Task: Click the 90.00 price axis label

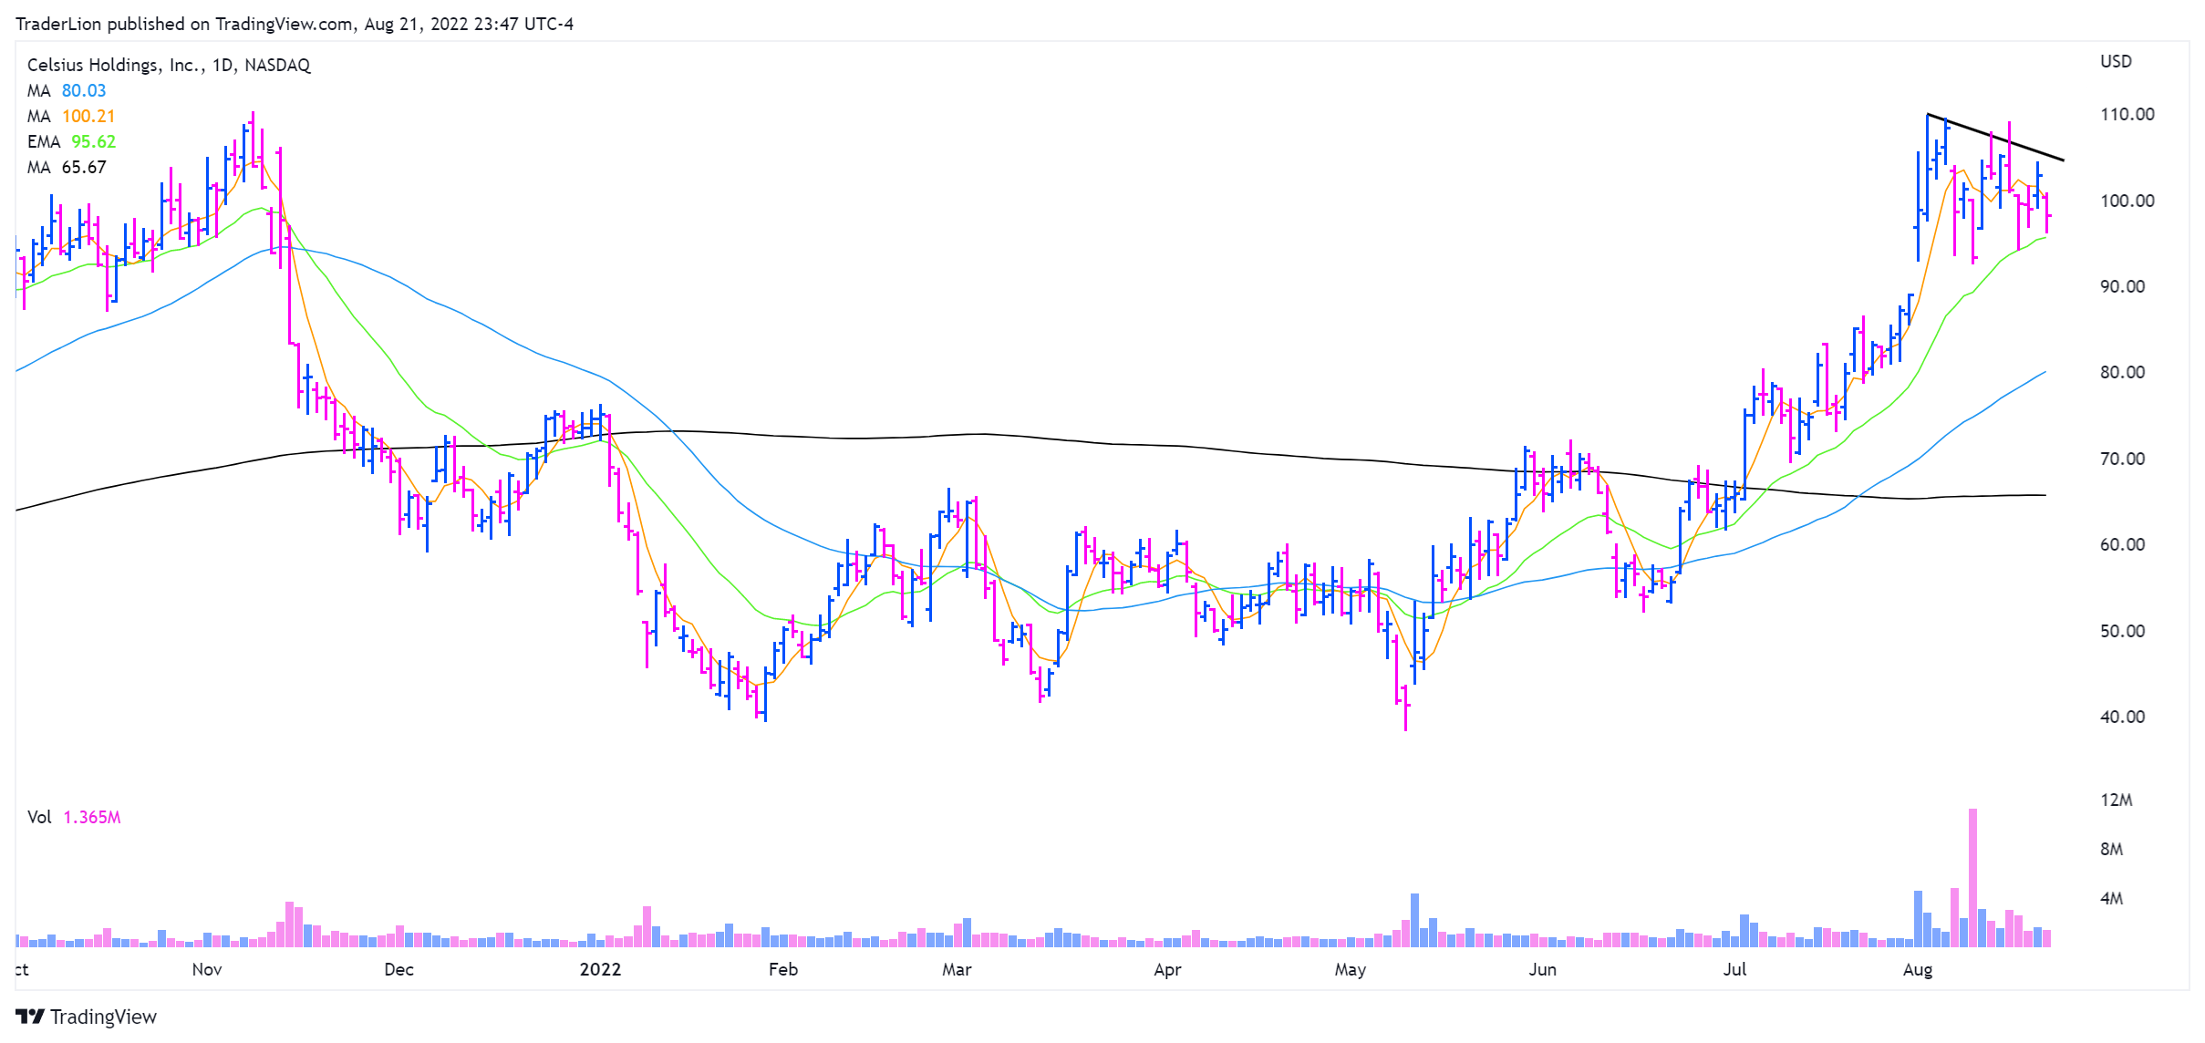Action: (2123, 286)
